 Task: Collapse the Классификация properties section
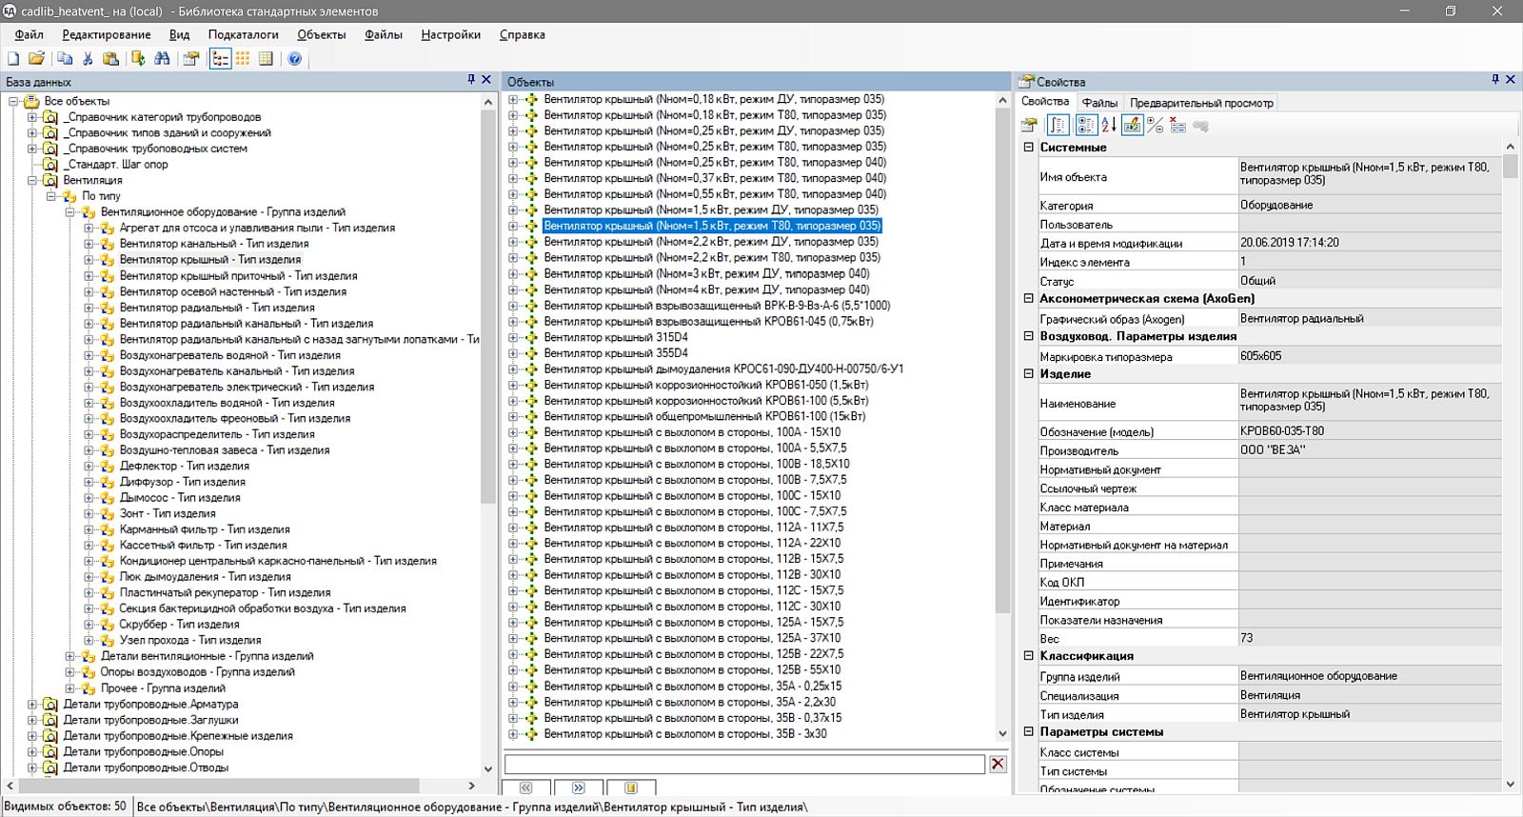click(1028, 656)
